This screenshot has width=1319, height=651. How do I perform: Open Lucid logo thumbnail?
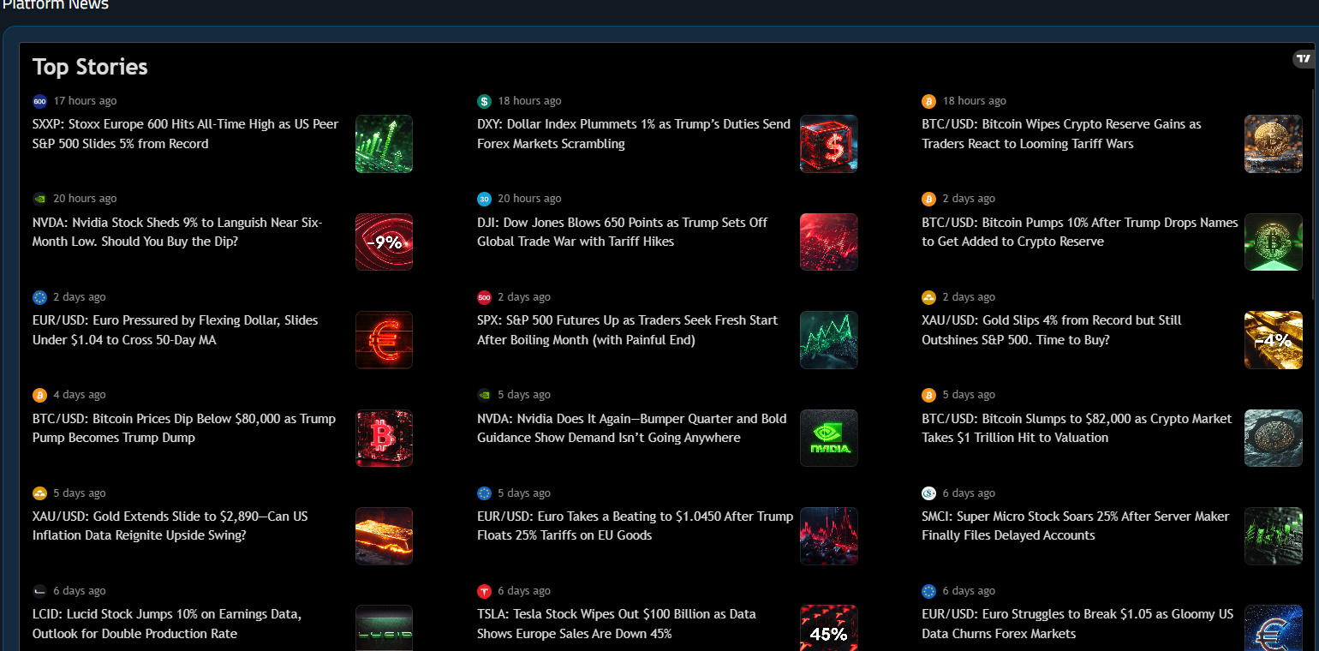[384, 628]
